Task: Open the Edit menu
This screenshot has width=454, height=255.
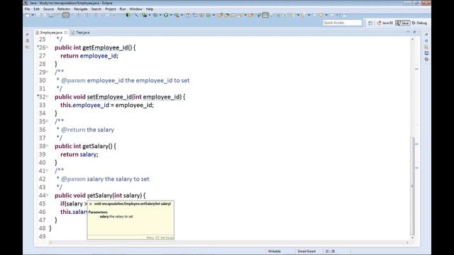Action: pos(36,9)
